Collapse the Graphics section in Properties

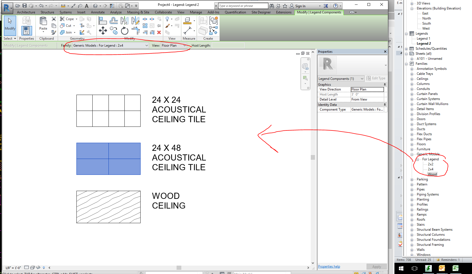coord(385,85)
